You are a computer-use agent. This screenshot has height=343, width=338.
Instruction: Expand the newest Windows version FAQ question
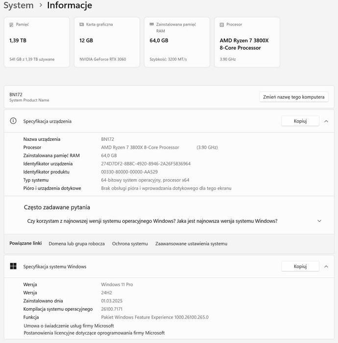click(x=319, y=221)
